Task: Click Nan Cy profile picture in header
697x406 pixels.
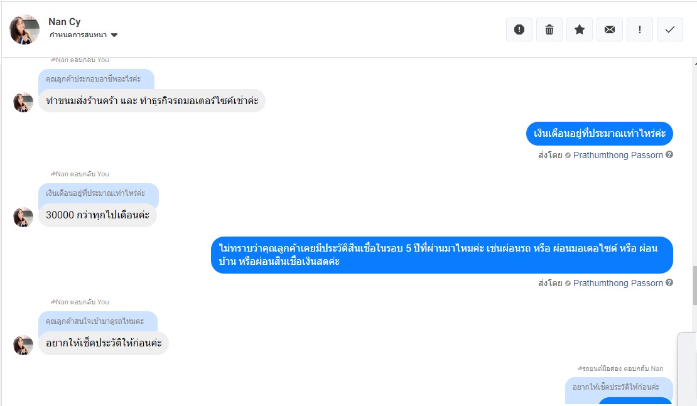Action: click(x=24, y=29)
